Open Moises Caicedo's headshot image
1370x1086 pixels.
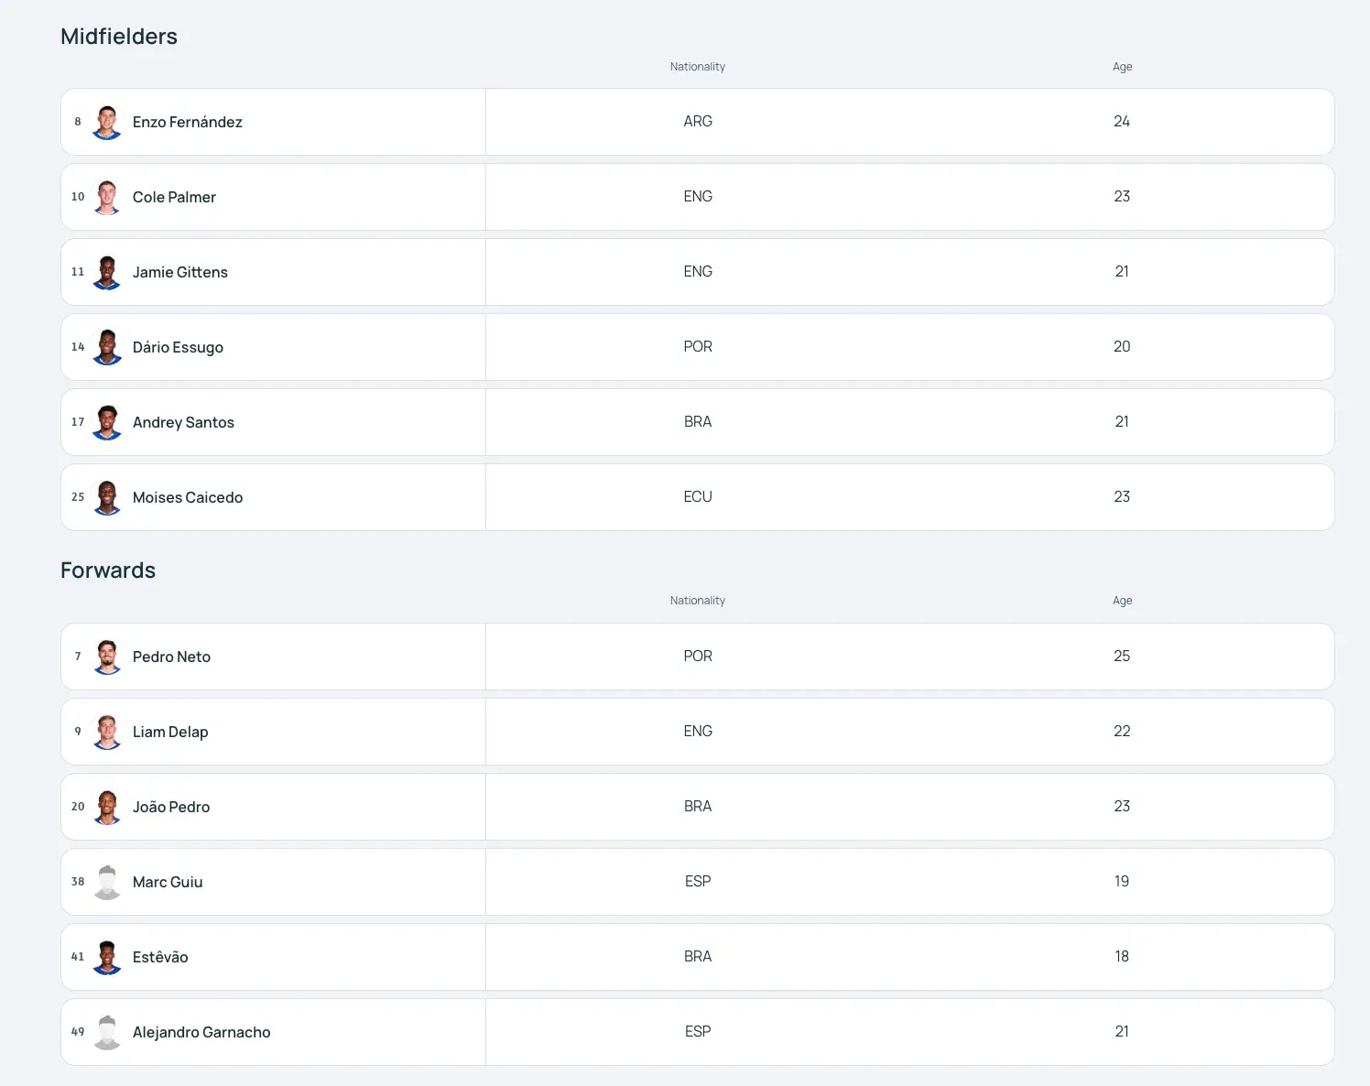[107, 497]
